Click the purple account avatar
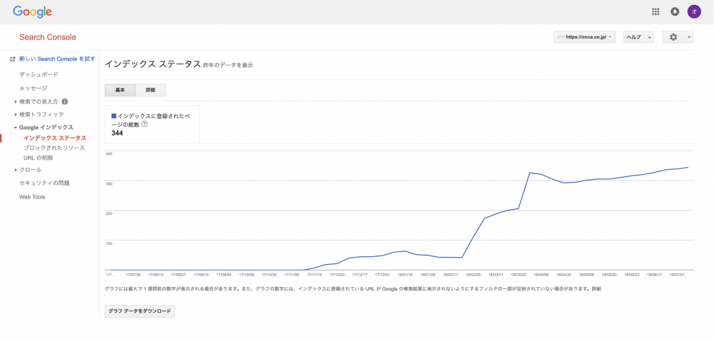The width and height of the screenshot is (714, 342). [694, 11]
